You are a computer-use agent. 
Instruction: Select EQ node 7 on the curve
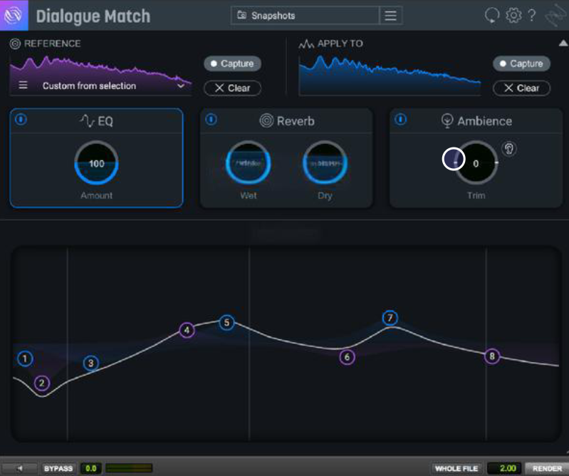[390, 318]
